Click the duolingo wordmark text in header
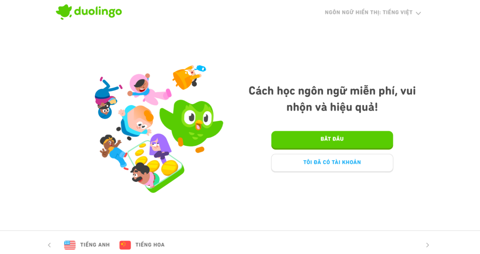Viewport: 480px width, 254px height. tap(98, 12)
